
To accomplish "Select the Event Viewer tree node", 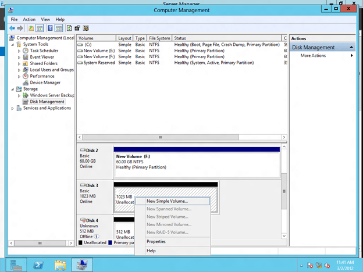I will [42, 57].
